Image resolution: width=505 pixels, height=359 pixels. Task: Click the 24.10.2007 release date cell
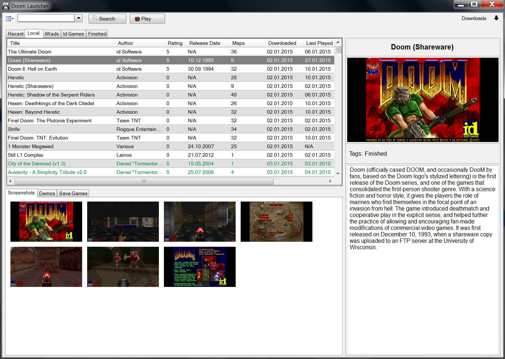pyautogui.click(x=201, y=146)
